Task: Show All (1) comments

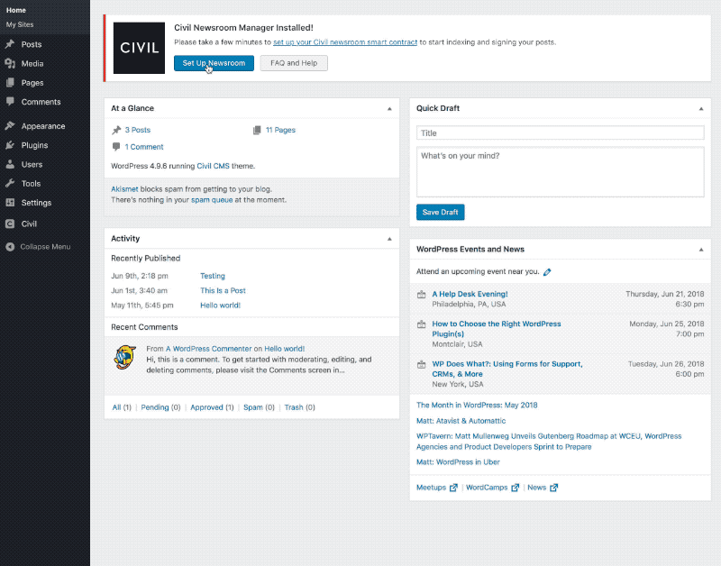Action: 122,407
